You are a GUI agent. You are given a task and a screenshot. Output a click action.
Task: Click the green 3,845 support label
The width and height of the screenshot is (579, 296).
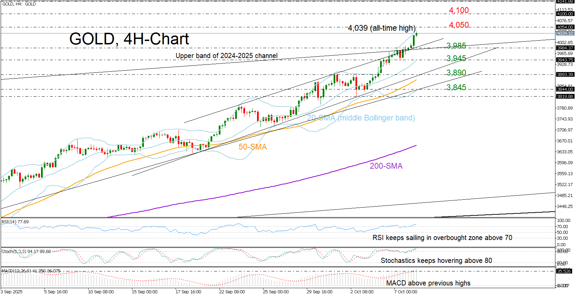(456, 87)
